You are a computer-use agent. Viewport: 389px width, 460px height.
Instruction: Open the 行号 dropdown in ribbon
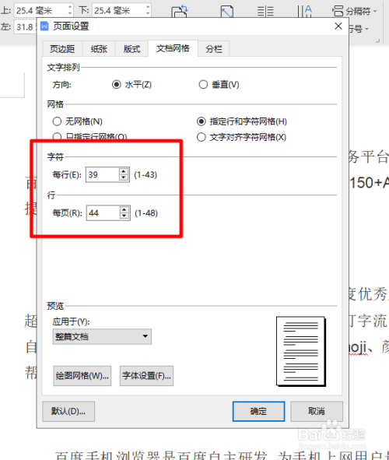(x=359, y=29)
